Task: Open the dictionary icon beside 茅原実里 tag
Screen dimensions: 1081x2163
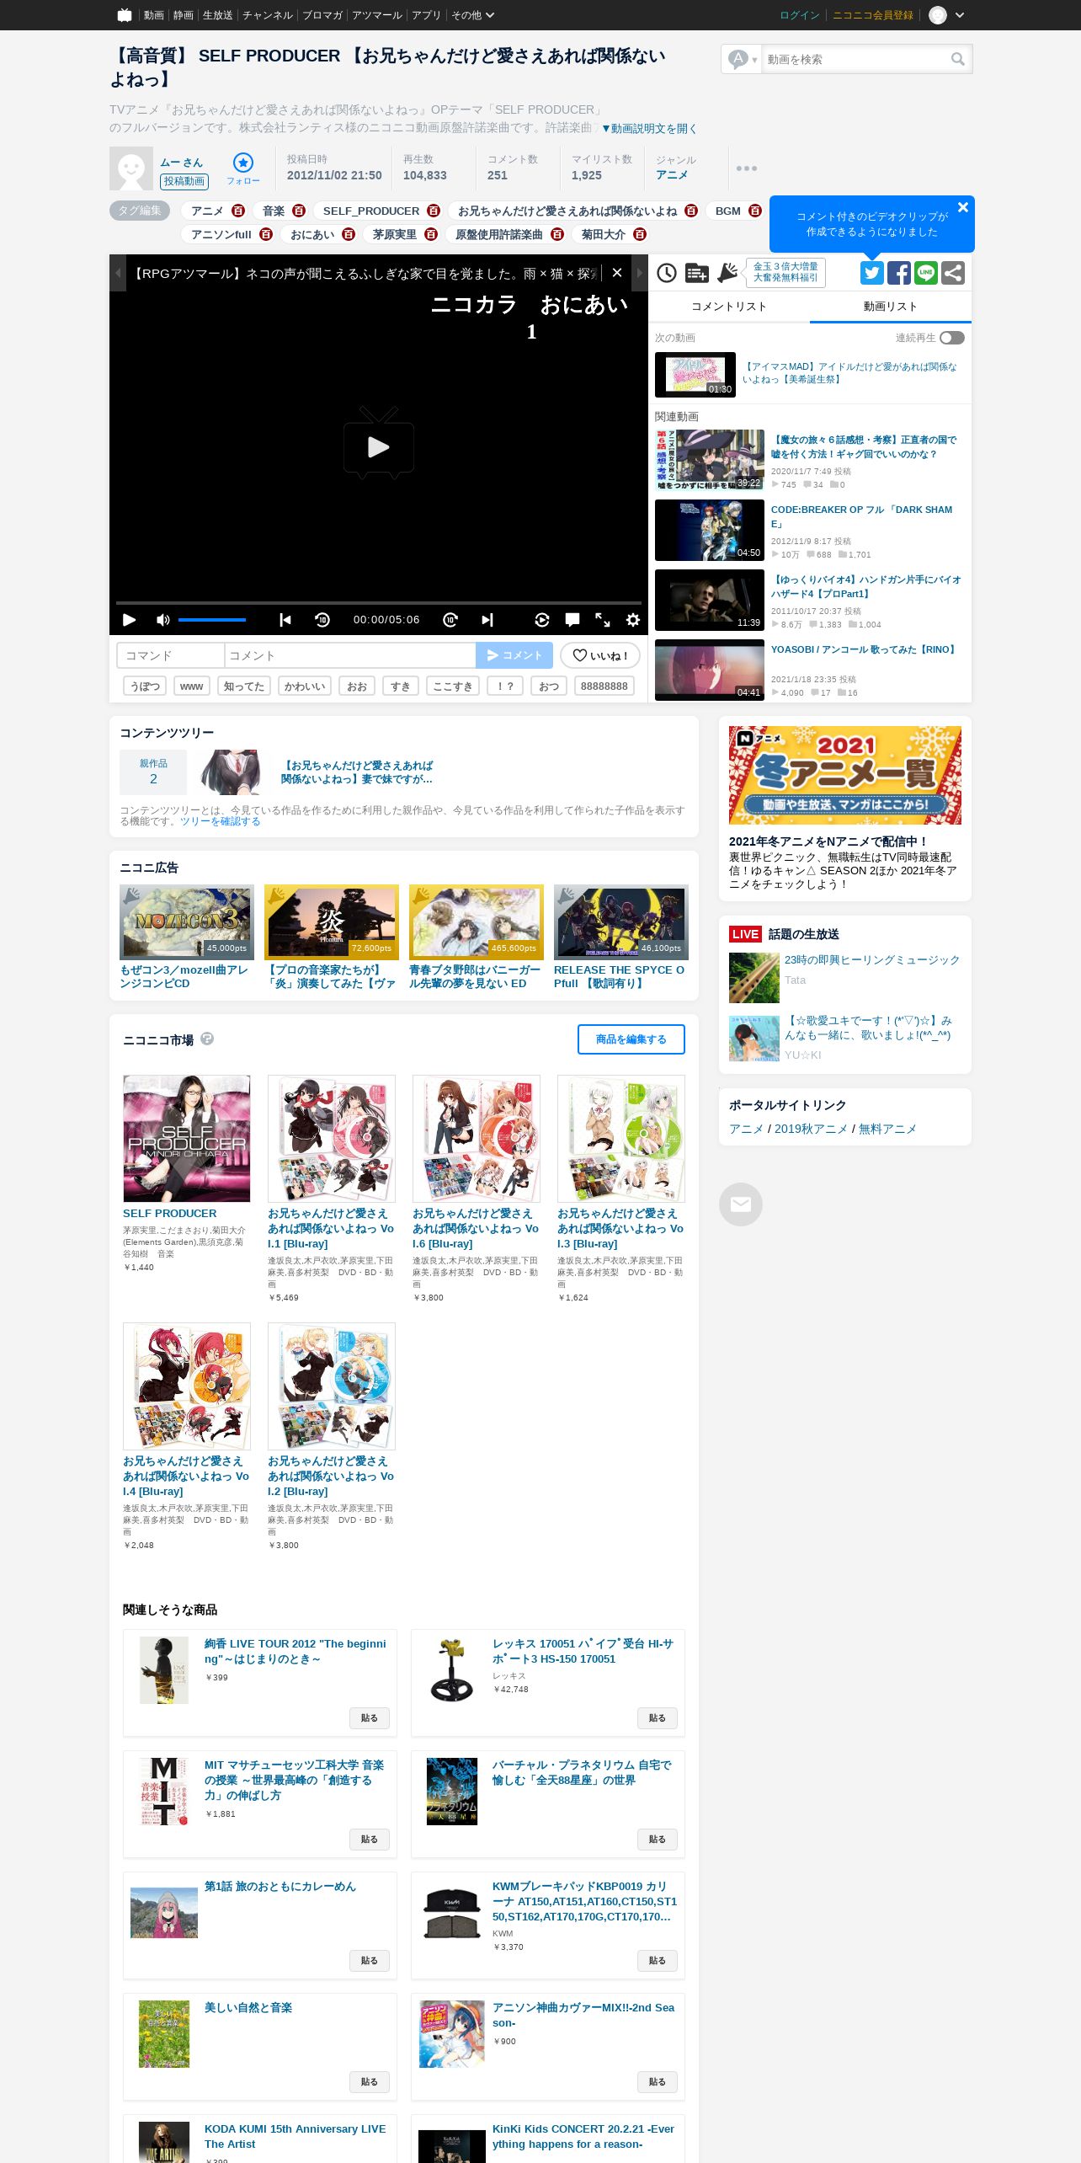Action: [x=431, y=234]
